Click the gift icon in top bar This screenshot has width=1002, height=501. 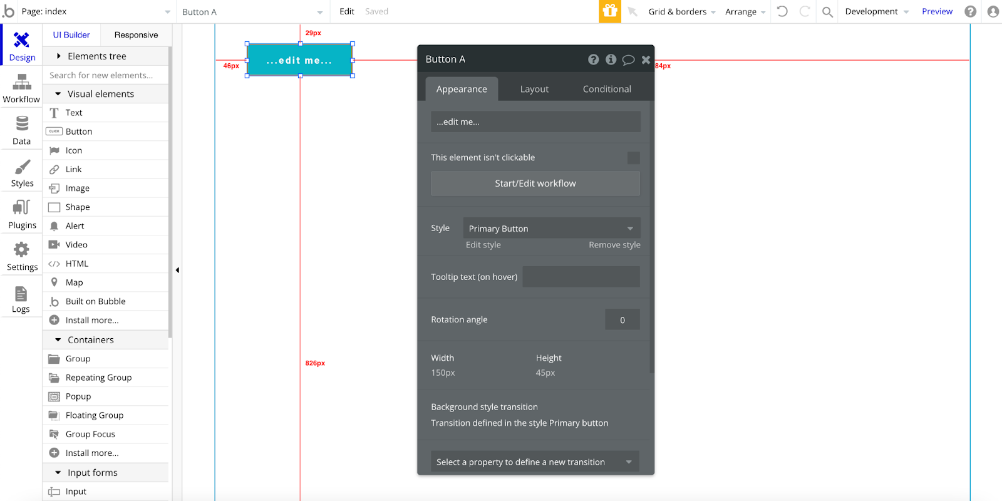pos(610,11)
